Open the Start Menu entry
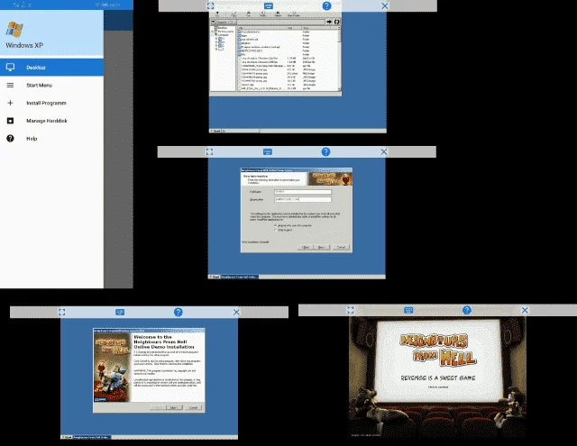Screen dimensions: 577x446 [51, 85]
